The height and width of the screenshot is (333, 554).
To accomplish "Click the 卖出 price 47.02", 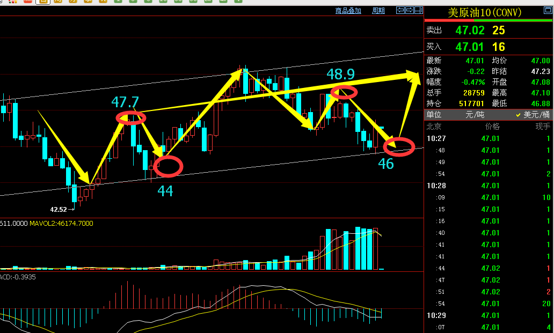I will click(x=470, y=31).
